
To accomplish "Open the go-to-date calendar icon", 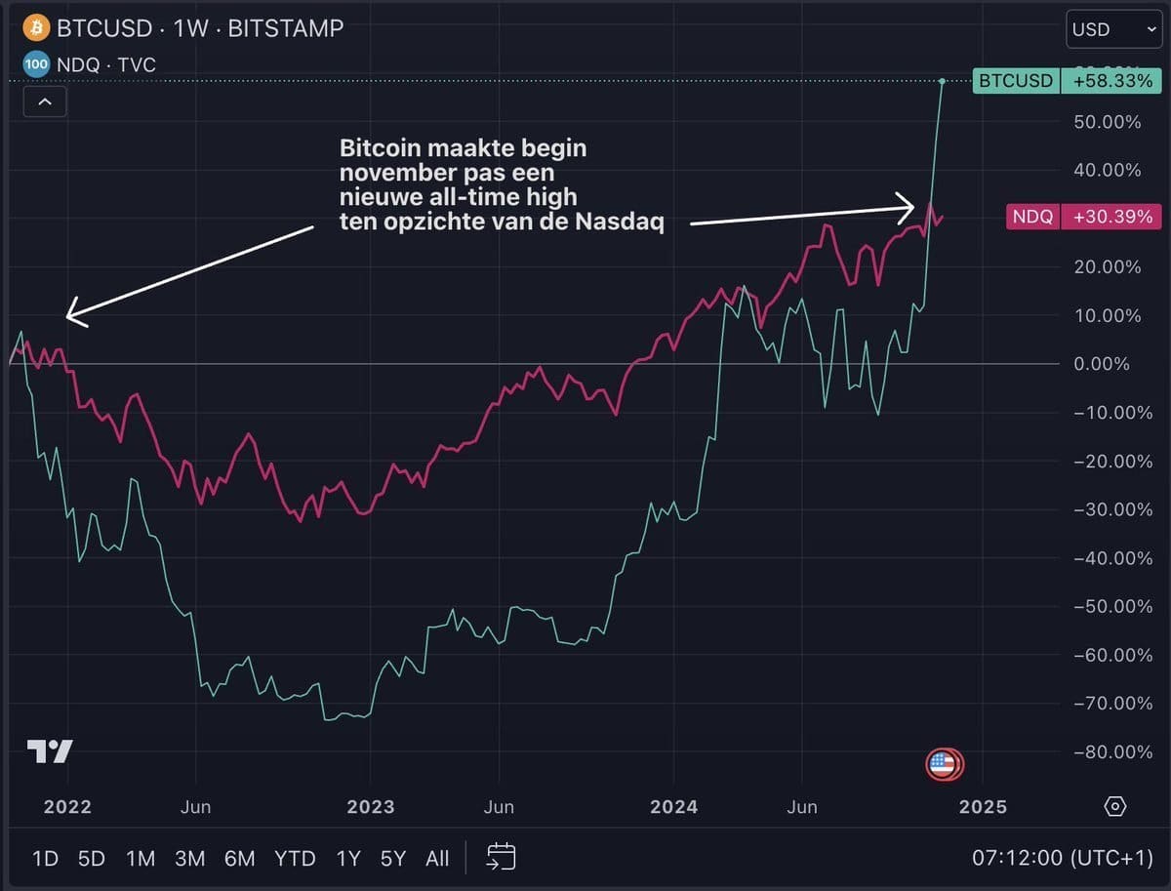I will [501, 858].
